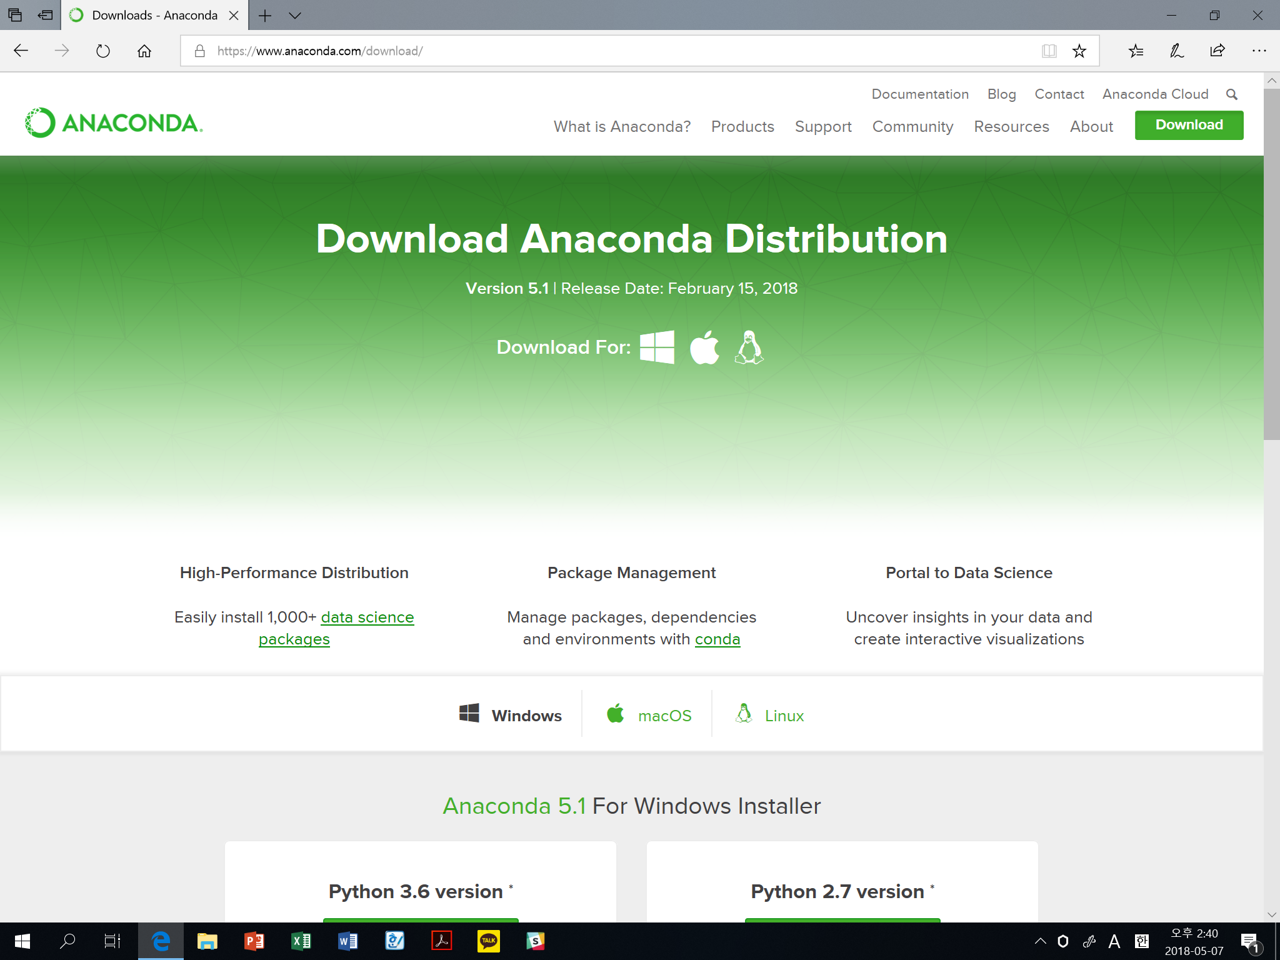Image resolution: width=1280 pixels, height=960 pixels.
Task: Click the green Download button
Action: [1189, 125]
